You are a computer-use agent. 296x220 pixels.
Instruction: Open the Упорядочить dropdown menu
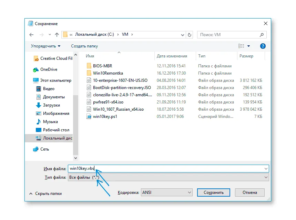tap(45, 46)
